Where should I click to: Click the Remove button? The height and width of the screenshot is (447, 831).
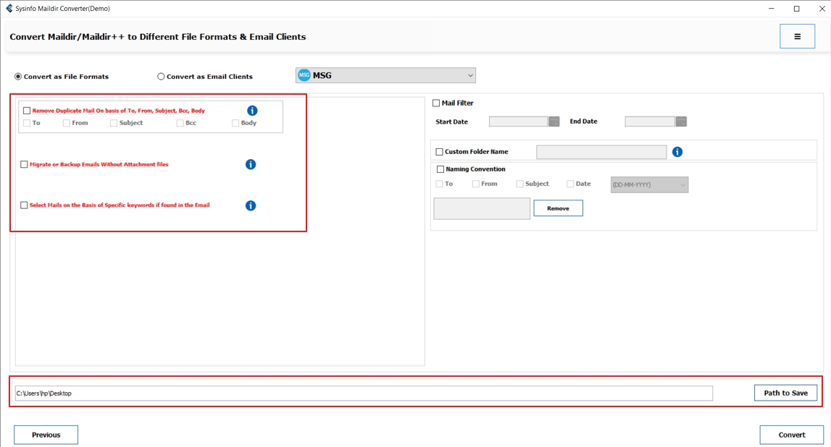(x=558, y=208)
